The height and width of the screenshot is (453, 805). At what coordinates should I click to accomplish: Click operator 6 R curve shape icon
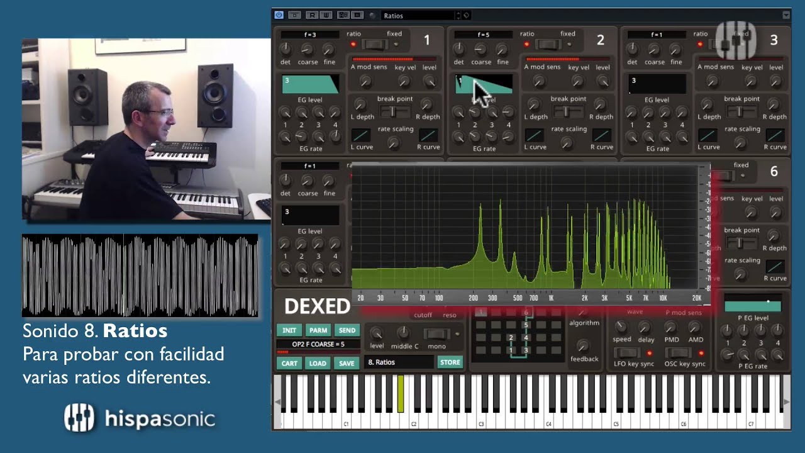click(x=775, y=267)
